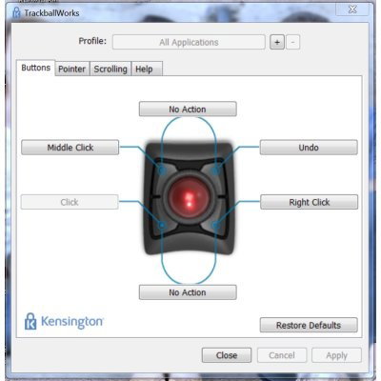The image size is (381, 381).
Task: Select the bottom-left trackball button marker
Action: 162,225
